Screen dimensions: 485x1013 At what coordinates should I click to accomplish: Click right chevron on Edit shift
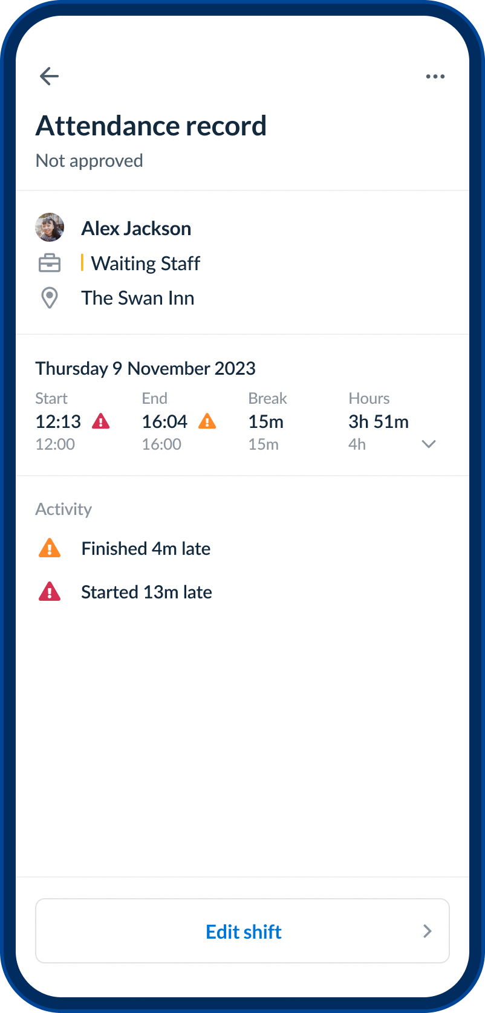coord(428,931)
